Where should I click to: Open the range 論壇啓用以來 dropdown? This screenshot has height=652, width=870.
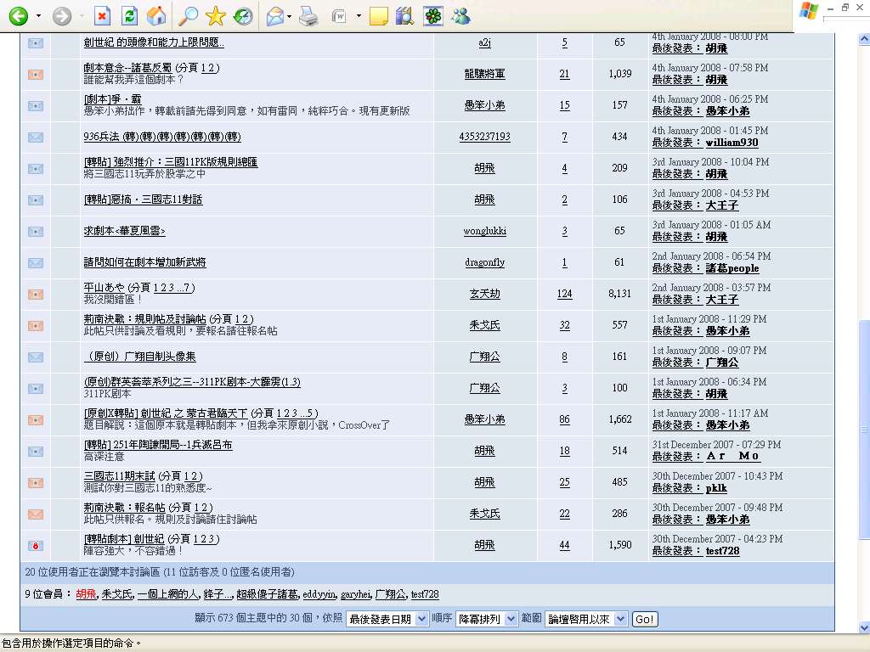pyautogui.click(x=586, y=619)
